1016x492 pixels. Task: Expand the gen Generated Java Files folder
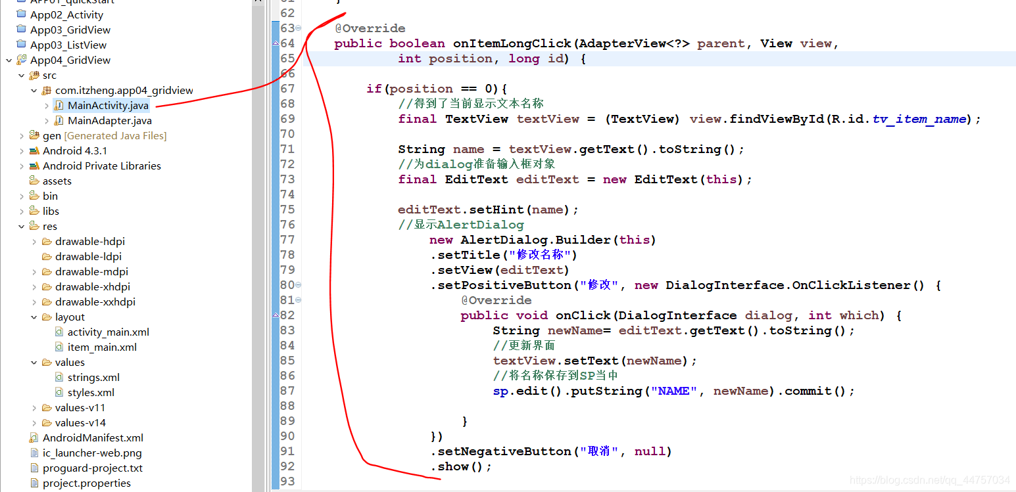(21, 135)
